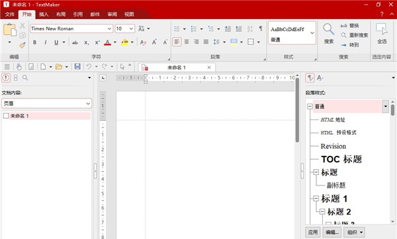Switch to the Insert ribbon tab
The height and width of the screenshot is (239, 397).
(x=44, y=14)
